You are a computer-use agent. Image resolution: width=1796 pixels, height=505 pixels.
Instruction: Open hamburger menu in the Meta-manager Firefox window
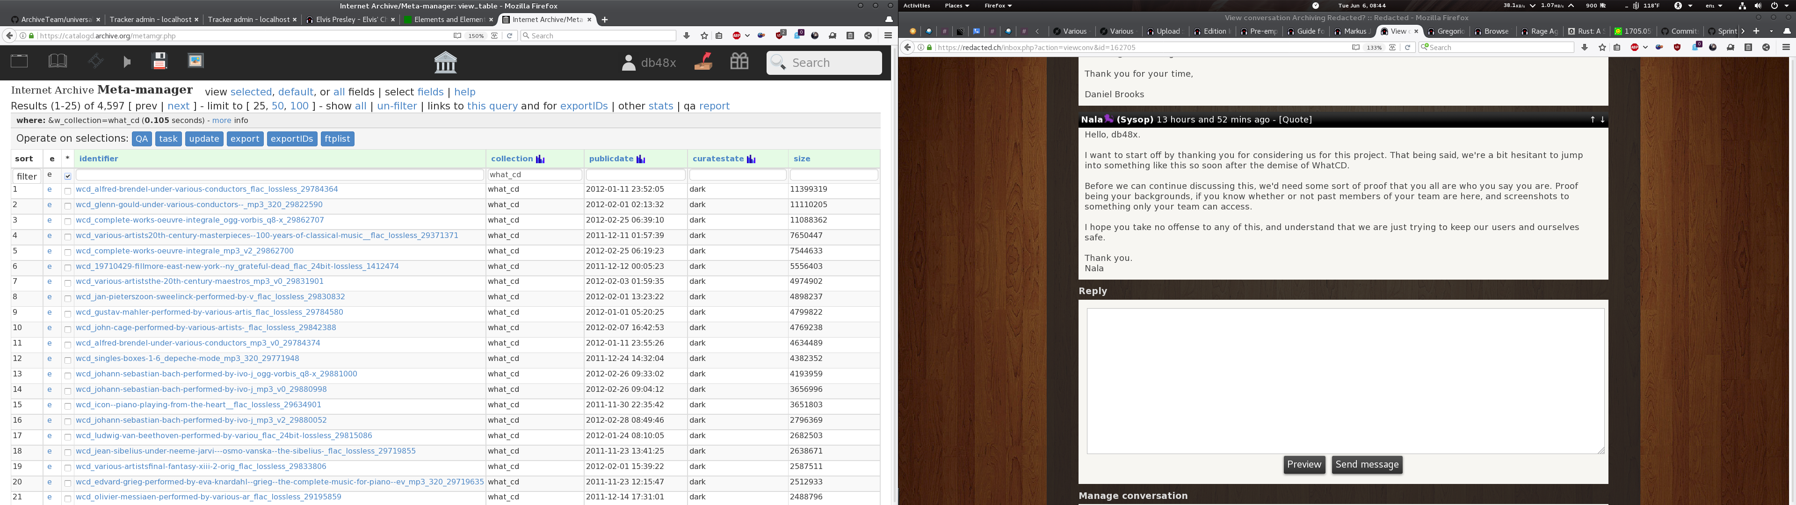888,36
